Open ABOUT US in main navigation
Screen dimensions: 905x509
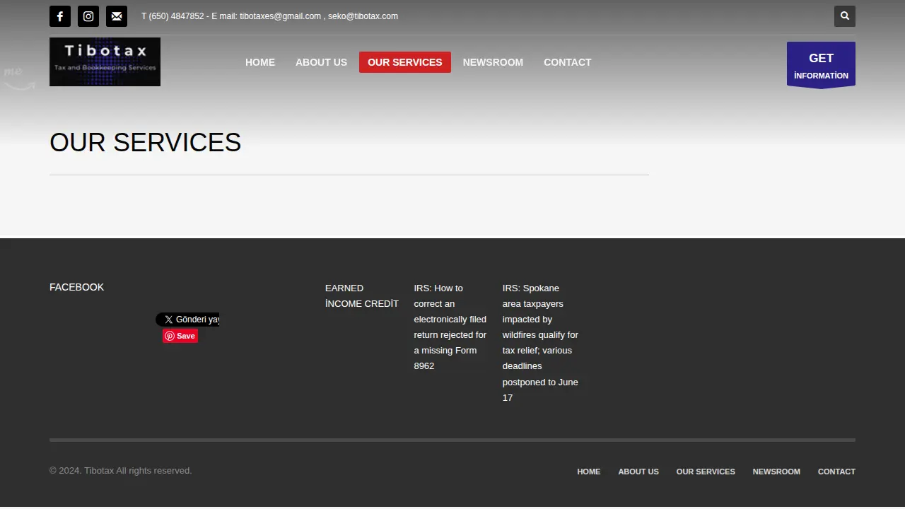[321, 62]
